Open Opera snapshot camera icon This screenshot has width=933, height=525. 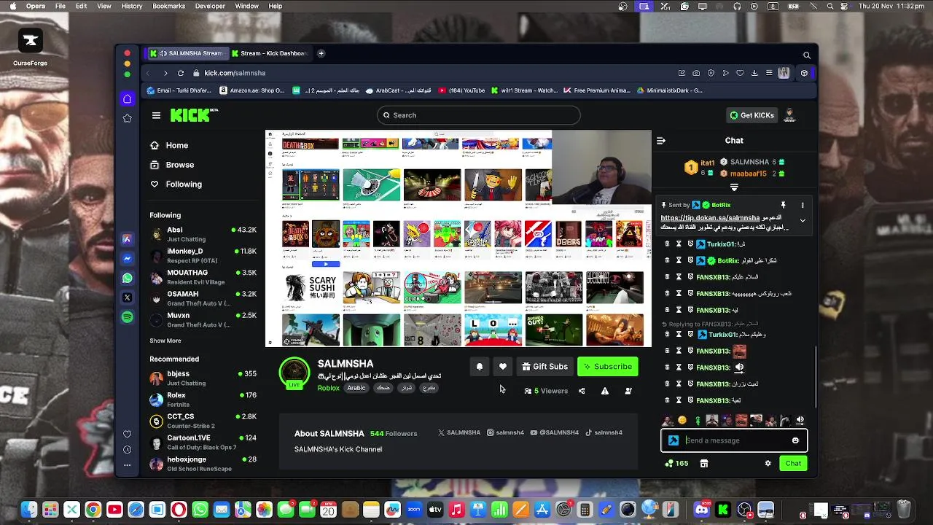pyautogui.click(x=696, y=73)
